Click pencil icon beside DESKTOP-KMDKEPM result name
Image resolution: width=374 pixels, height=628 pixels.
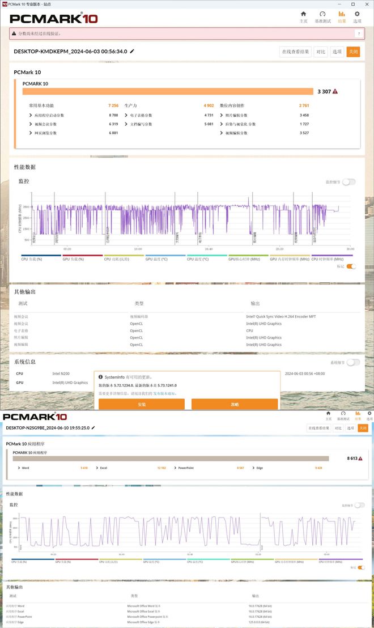132,51
